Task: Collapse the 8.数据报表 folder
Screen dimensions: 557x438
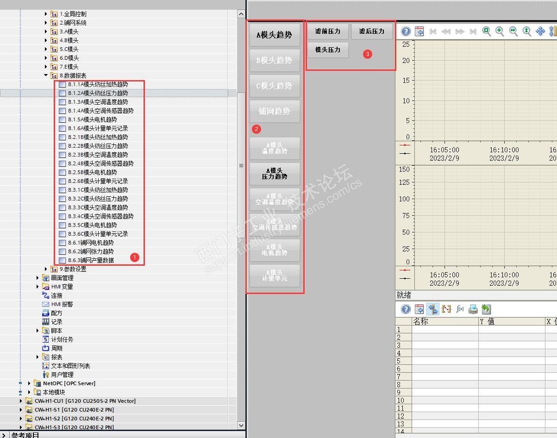Action: (x=46, y=75)
